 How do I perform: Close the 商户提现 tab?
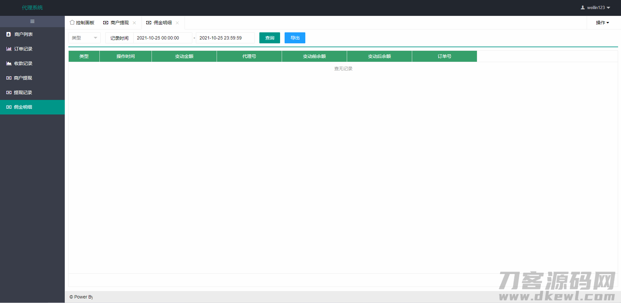134,23
